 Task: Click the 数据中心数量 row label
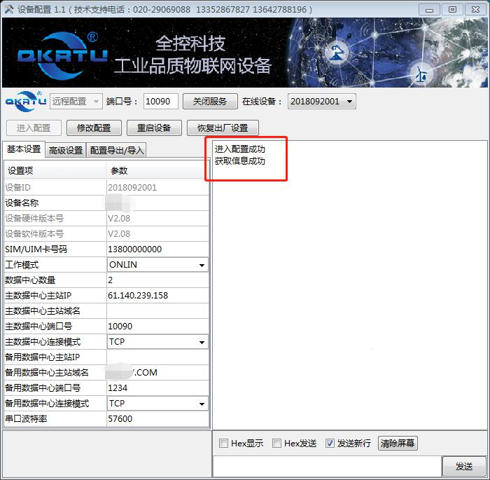click(30, 280)
